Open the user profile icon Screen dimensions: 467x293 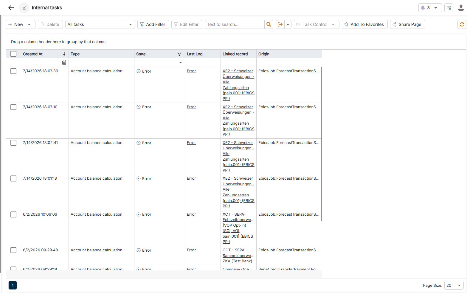click(x=461, y=8)
